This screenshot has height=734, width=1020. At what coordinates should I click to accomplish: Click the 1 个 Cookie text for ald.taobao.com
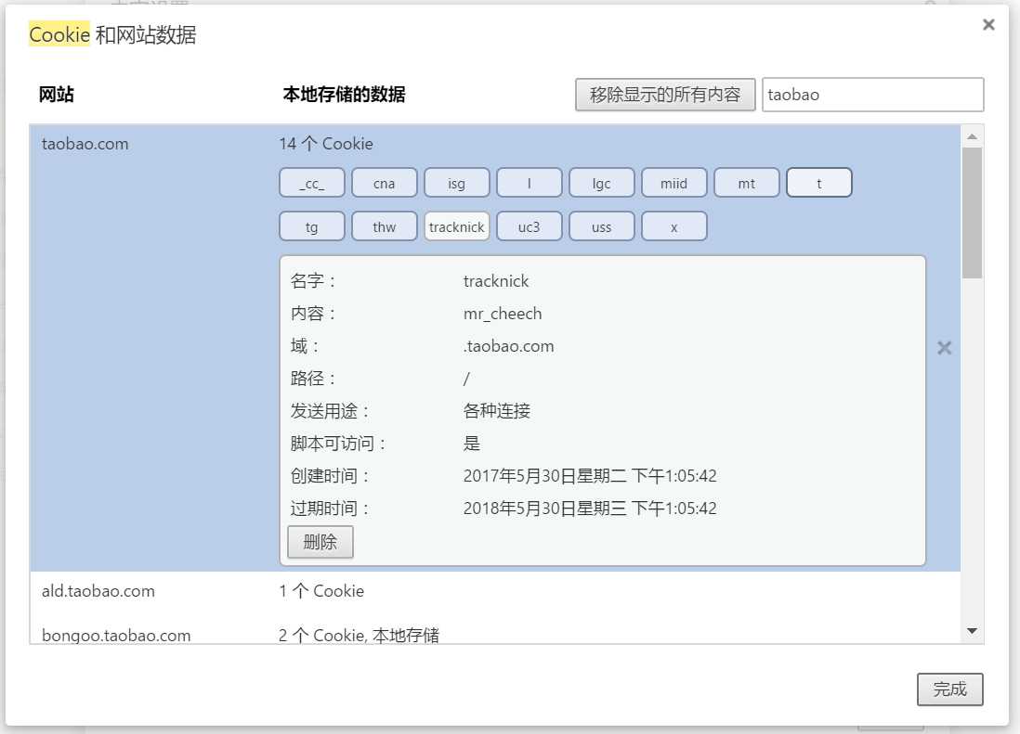pyautogui.click(x=321, y=591)
